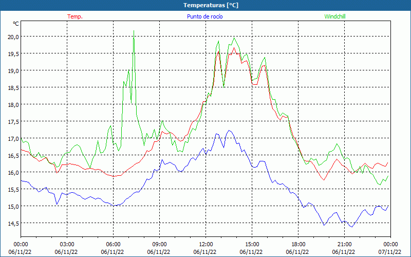Click the "06/11/22" date under 12:00
The height and width of the screenshot is (257, 411).
(205, 252)
